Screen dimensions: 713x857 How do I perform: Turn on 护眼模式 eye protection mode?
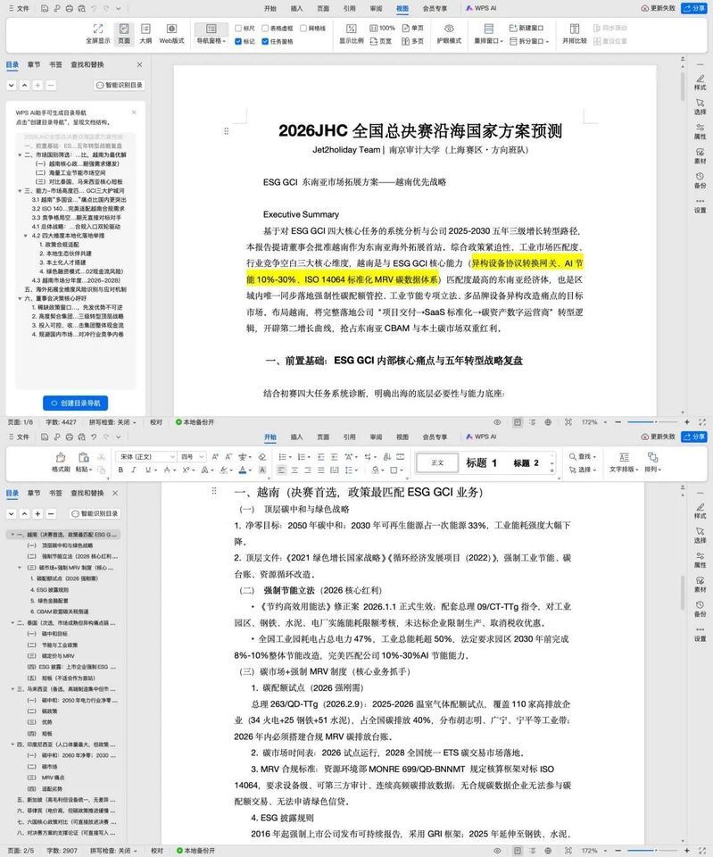point(449,33)
